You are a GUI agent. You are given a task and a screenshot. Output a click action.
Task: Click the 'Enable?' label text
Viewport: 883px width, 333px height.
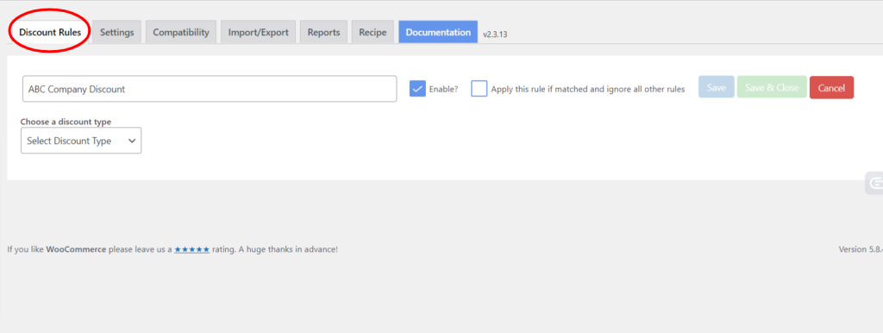pos(444,89)
